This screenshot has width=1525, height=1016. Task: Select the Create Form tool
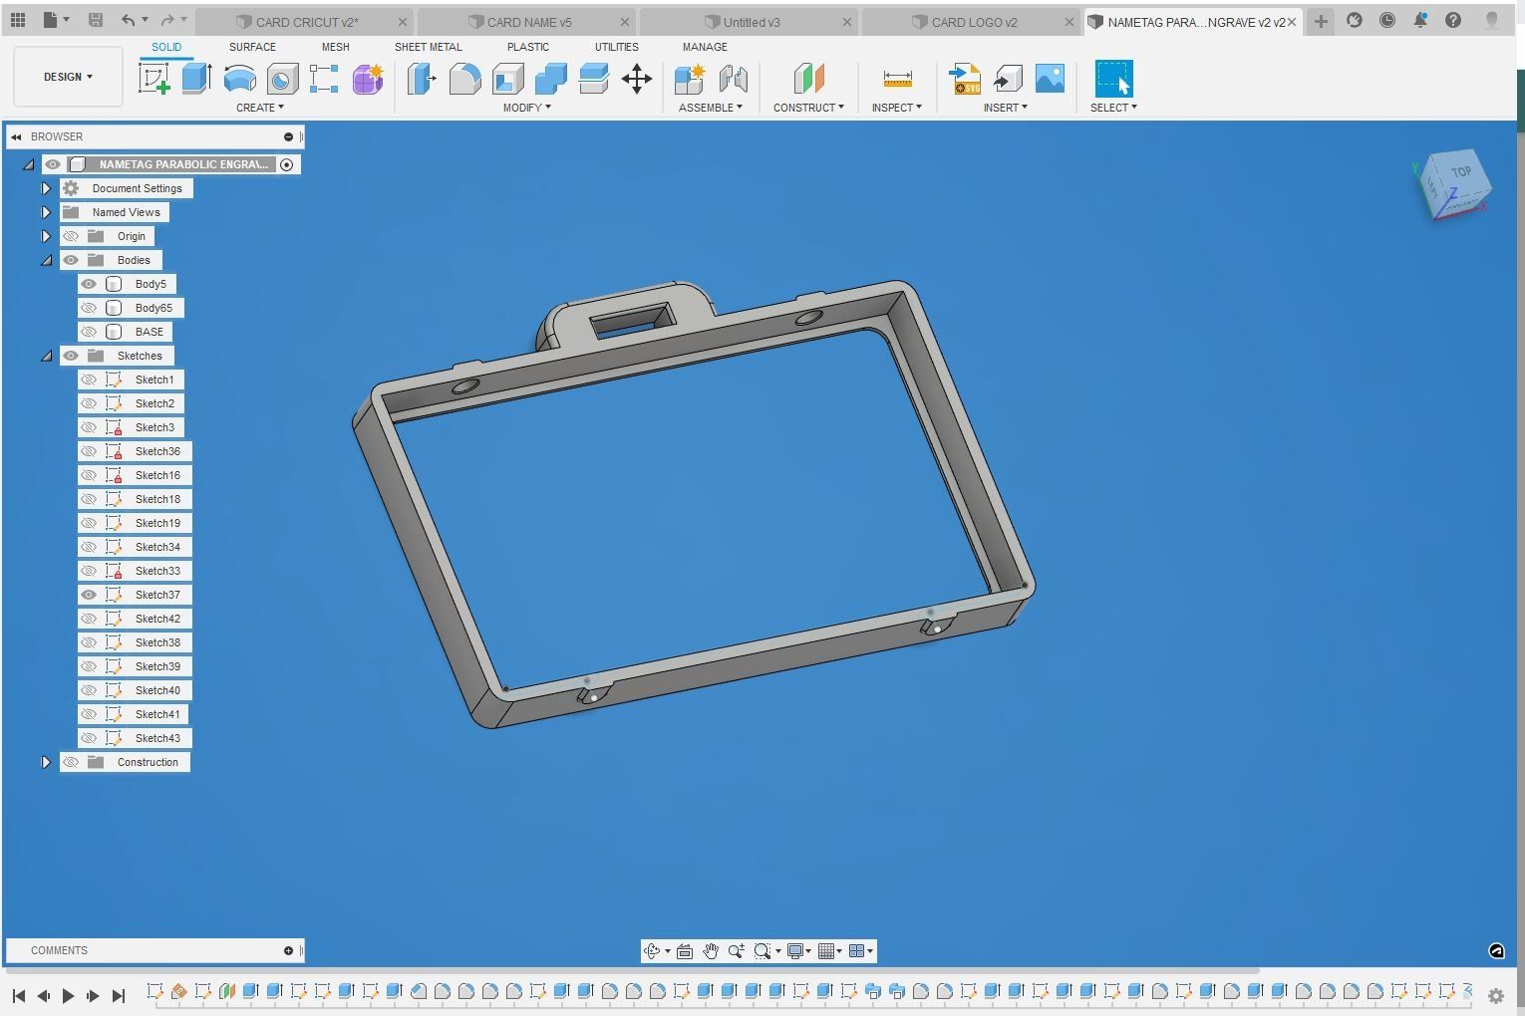pyautogui.click(x=367, y=79)
